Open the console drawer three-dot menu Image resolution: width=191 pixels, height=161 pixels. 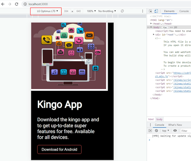click(x=150, y=125)
